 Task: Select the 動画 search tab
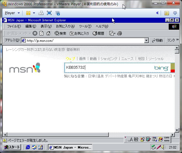click(93, 59)
